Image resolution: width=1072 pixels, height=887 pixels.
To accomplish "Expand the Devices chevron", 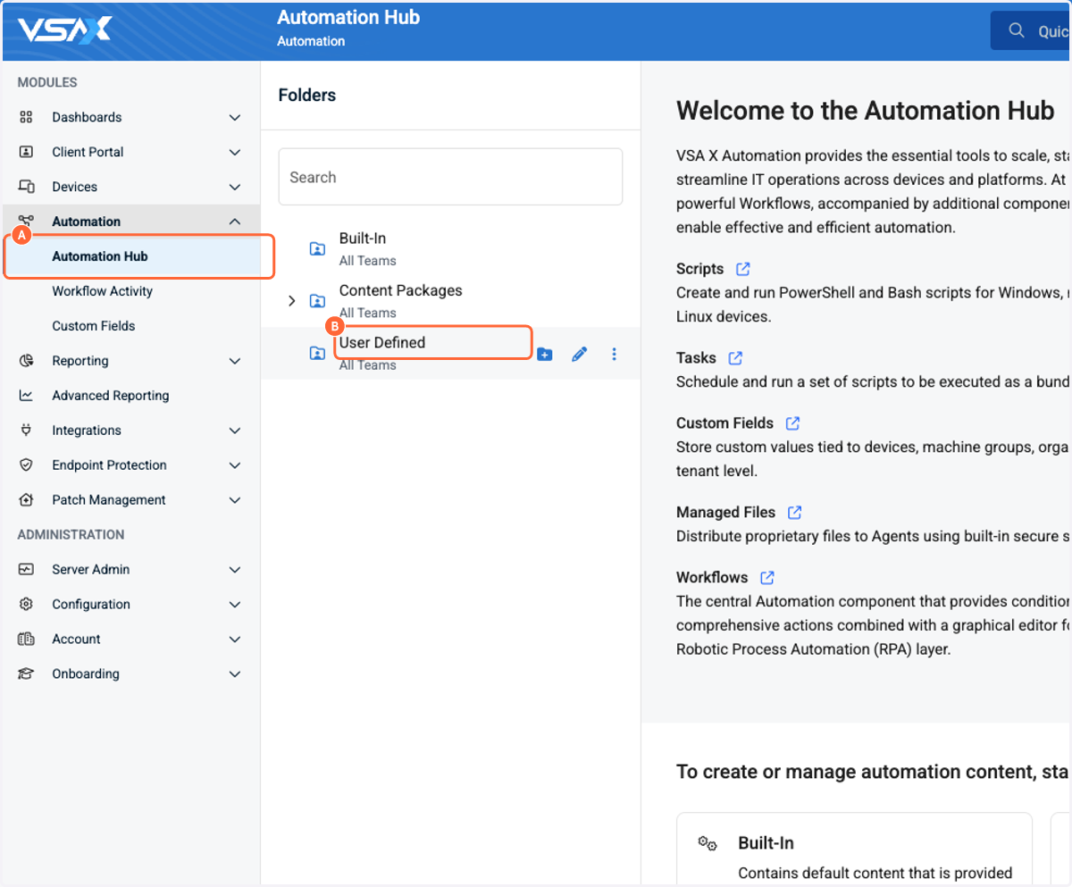I will tap(235, 187).
